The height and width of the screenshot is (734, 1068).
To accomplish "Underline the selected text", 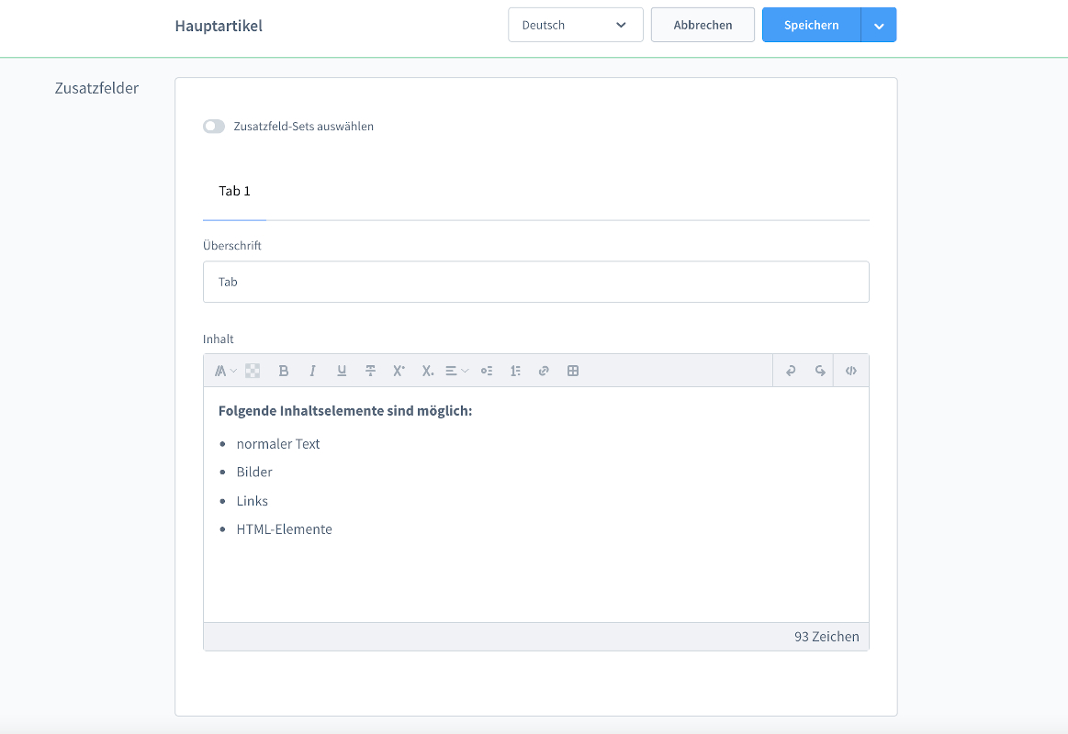I will 342,371.
